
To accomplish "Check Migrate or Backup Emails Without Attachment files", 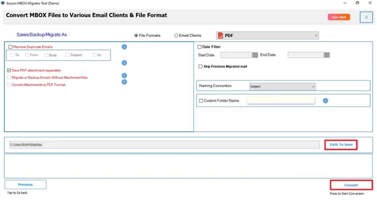I will 9,78.
